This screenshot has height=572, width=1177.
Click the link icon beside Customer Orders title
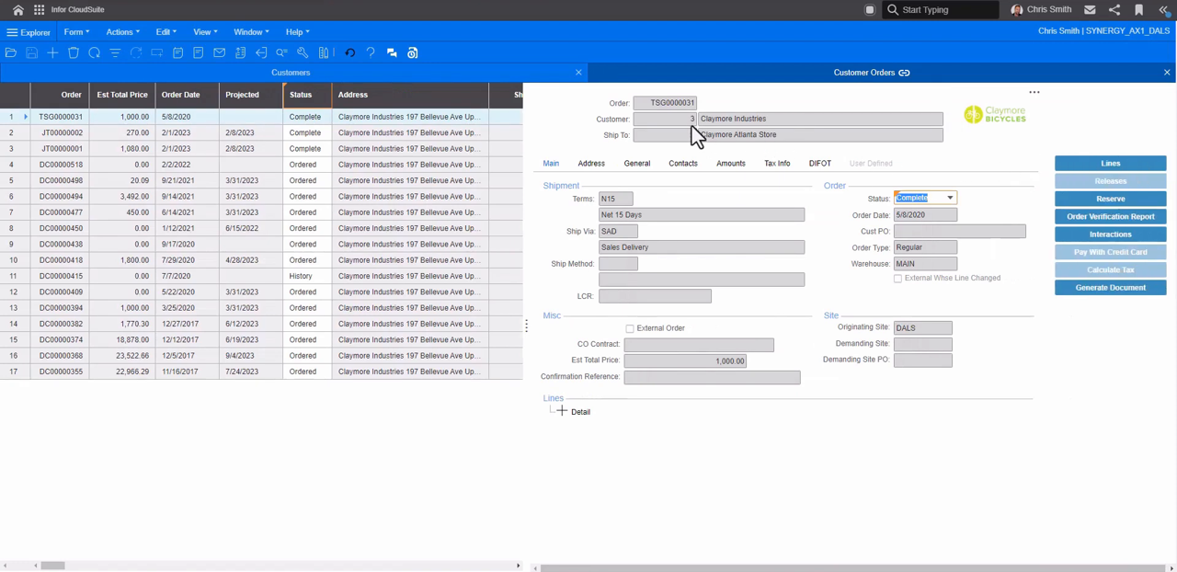coord(904,73)
